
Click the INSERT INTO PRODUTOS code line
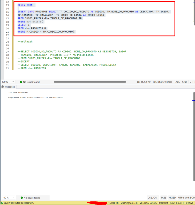93,12
